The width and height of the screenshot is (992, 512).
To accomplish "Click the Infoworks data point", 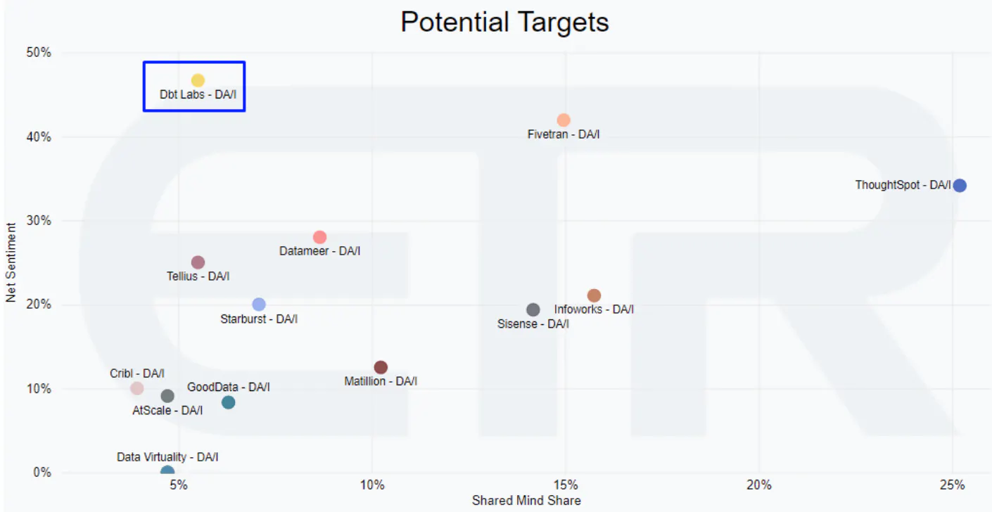I will click(594, 296).
